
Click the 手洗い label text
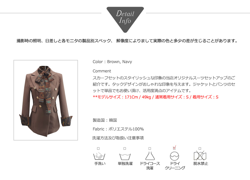point(100,164)
